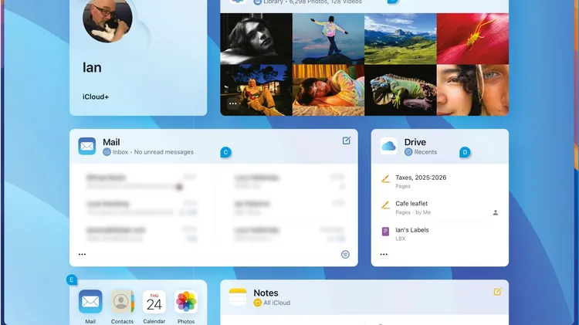
Task: Click the Notes widget notepad icon
Action: (x=238, y=297)
